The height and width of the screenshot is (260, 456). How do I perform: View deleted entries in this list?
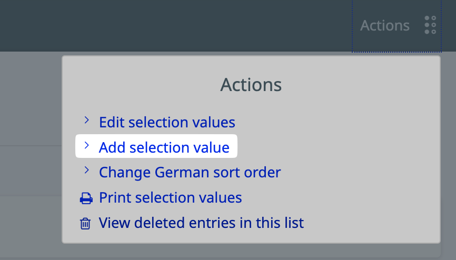pyautogui.click(x=201, y=223)
